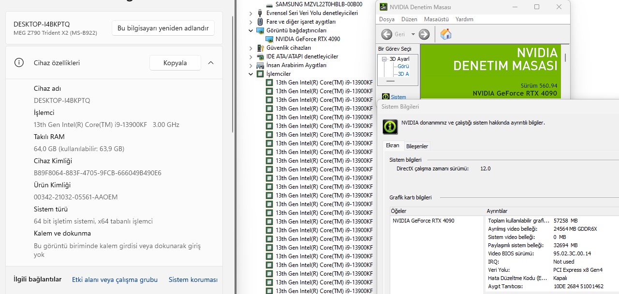Select the 3D A tree item
619x294 pixels.
tap(403, 74)
